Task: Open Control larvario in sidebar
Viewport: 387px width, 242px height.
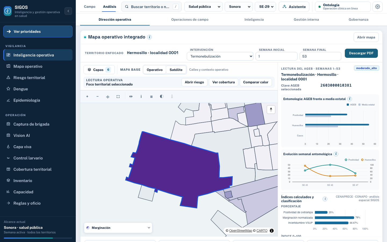Action: pos(38,158)
